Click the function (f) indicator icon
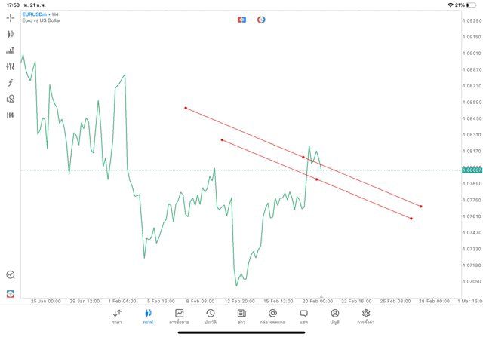The height and width of the screenshot is (337, 483). (11, 83)
